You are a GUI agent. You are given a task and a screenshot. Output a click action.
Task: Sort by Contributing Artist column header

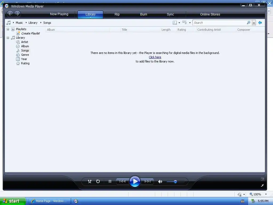click(x=216, y=30)
